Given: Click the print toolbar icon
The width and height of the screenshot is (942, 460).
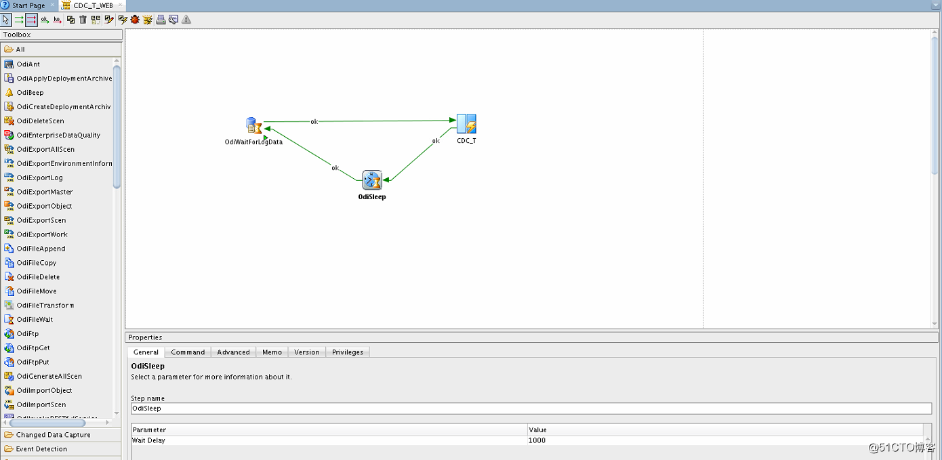Looking at the screenshot, I should click(161, 20).
